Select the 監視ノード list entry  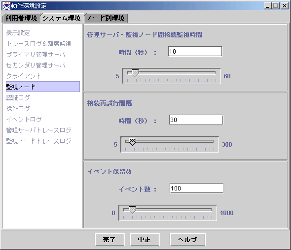point(43,87)
